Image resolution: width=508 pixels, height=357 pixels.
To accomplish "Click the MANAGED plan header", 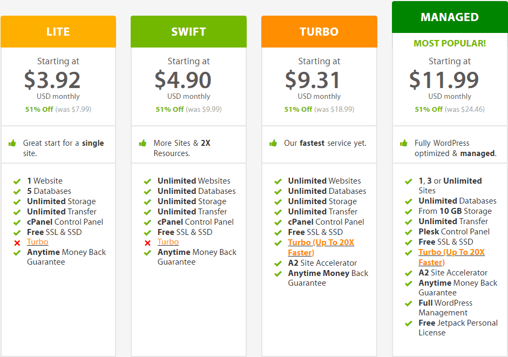I will click(x=450, y=17).
